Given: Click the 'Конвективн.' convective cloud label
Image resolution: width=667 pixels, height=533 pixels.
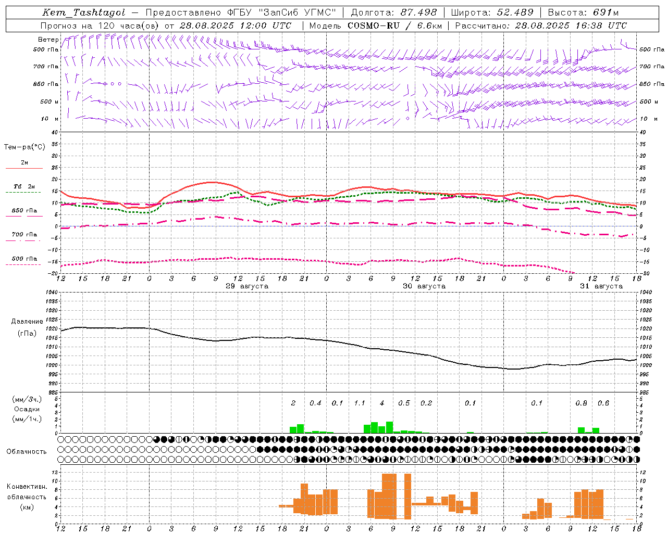Looking at the screenshot, I should (27, 487).
